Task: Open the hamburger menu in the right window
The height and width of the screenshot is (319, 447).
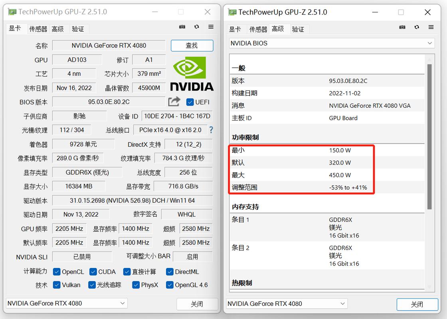Action: [431, 27]
